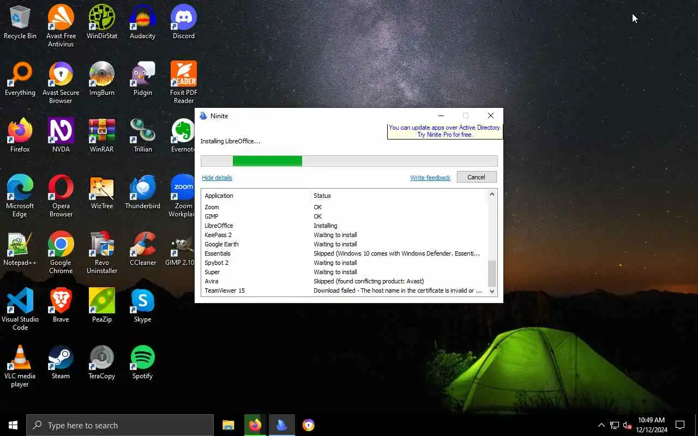The height and width of the screenshot is (436, 698).
Task: Select the ImgBurn desktop icon
Action: coord(102,80)
